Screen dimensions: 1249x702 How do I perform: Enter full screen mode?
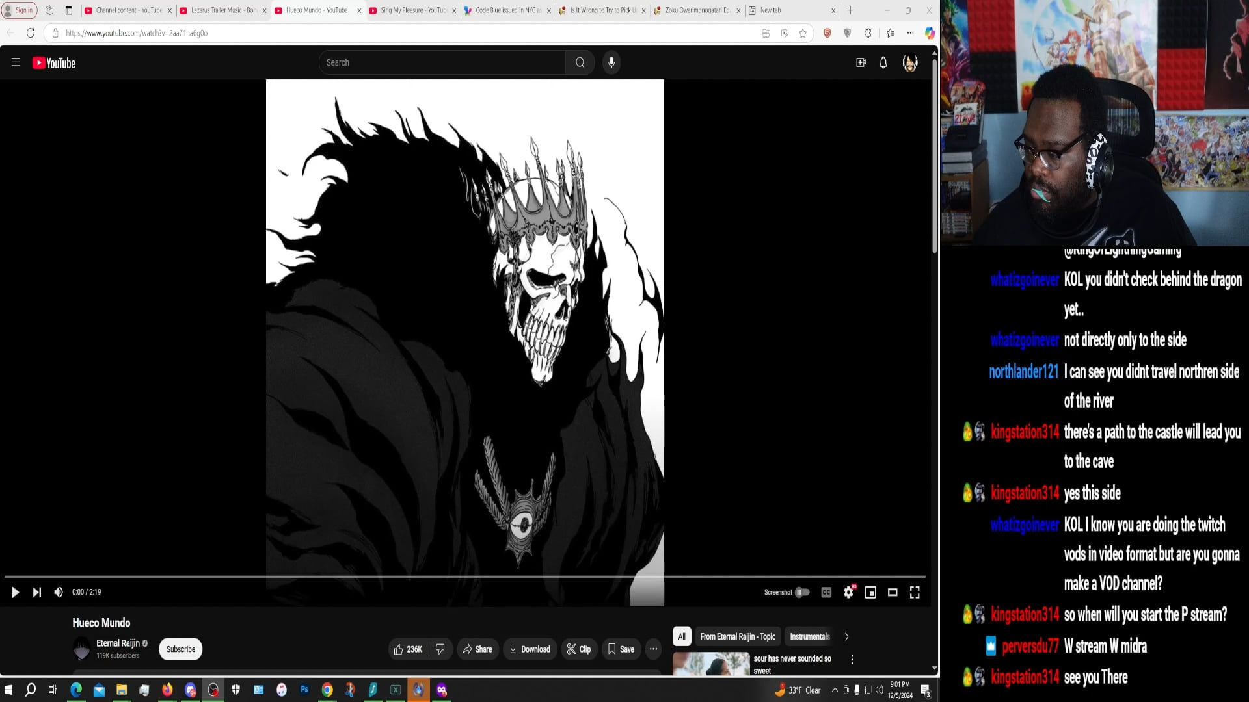(915, 592)
